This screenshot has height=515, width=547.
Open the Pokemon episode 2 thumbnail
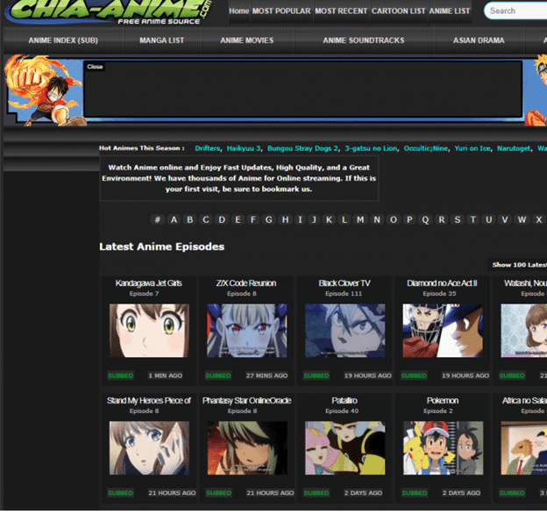pyautogui.click(x=443, y=448)
